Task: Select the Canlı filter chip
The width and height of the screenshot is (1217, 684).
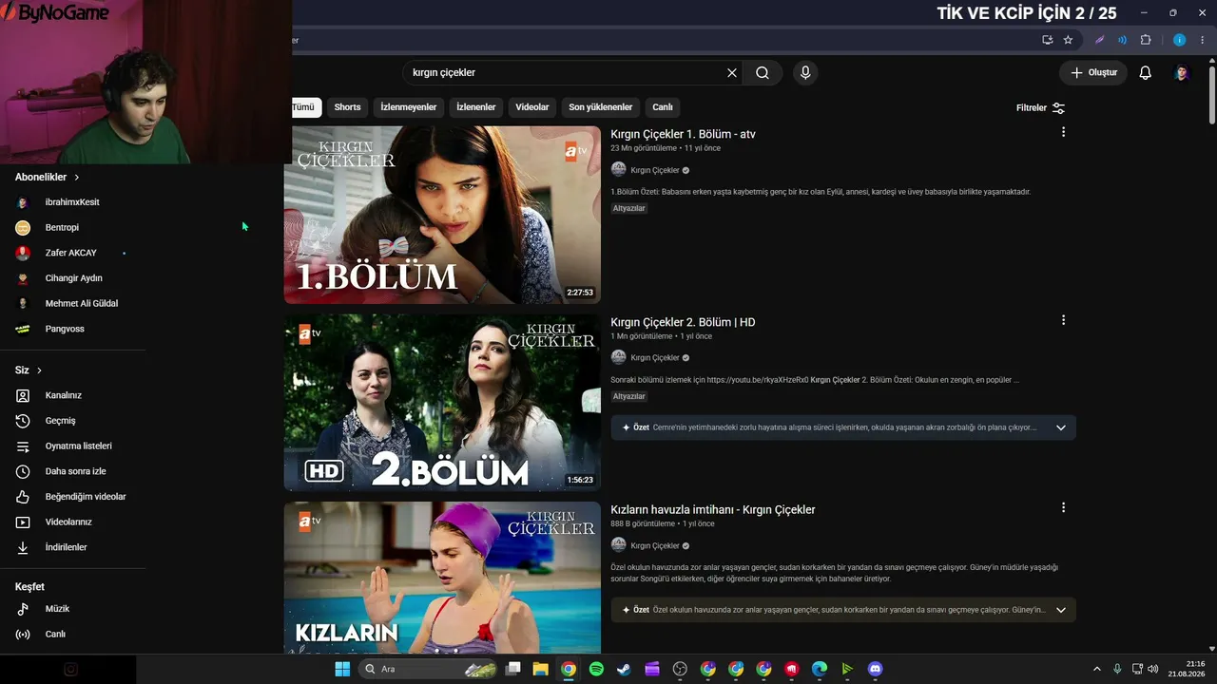Action: [x=663, y=107]
